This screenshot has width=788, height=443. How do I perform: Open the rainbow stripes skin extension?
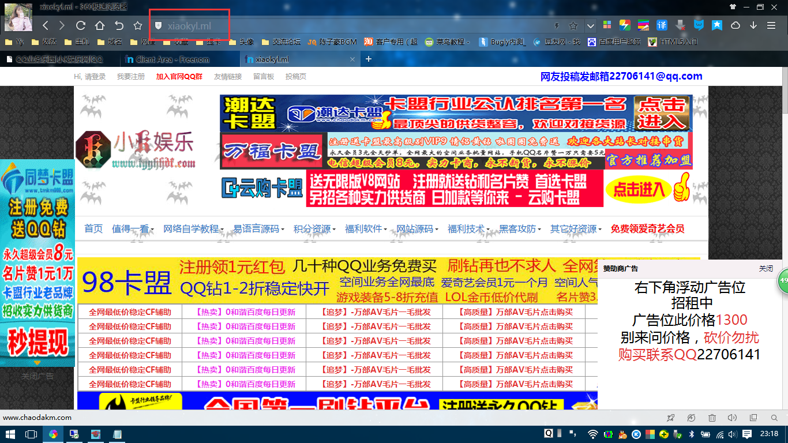click(643, 25)
